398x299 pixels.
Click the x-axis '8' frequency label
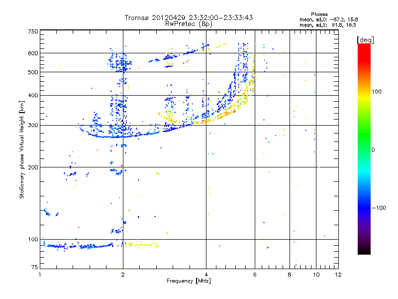pos(290,275)
